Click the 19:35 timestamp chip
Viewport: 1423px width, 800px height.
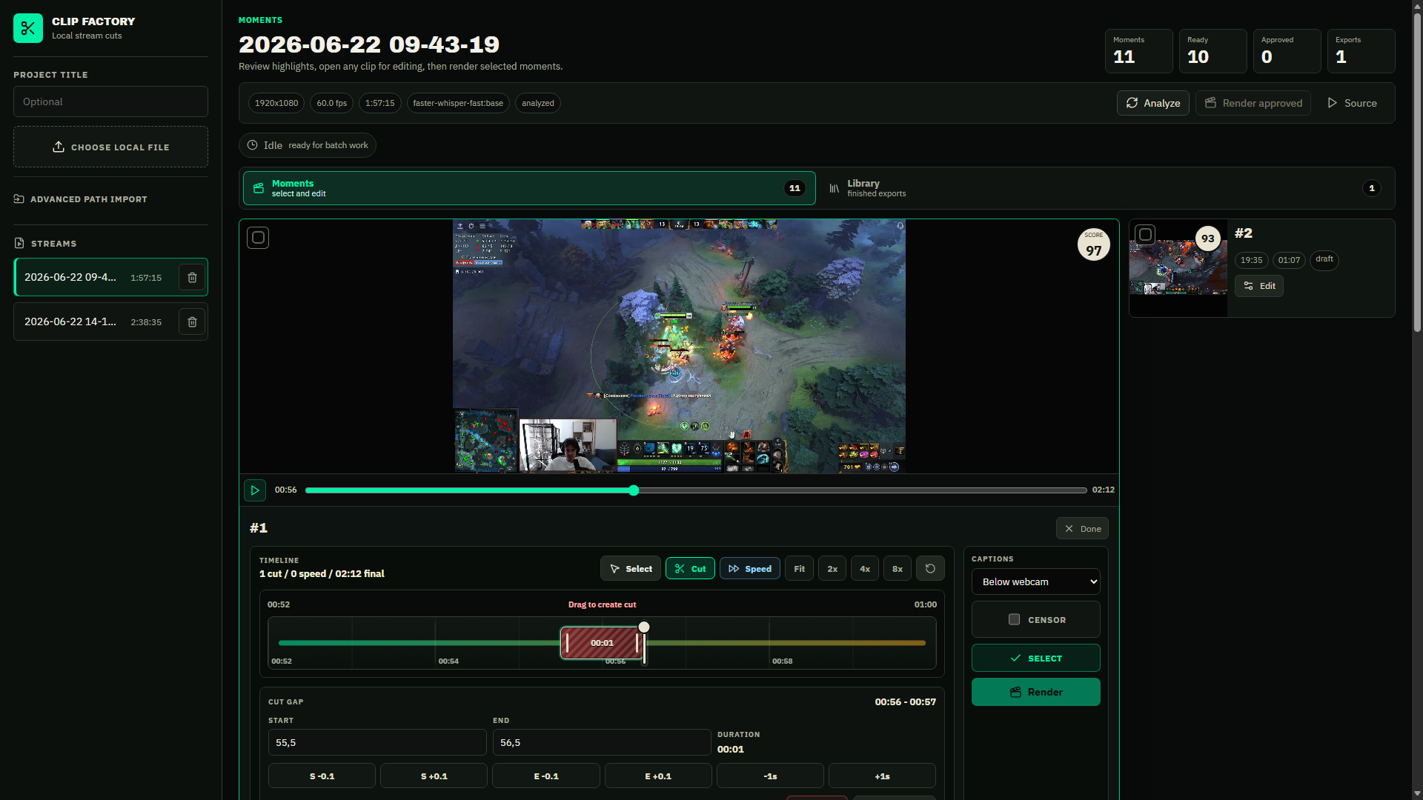tap(1251, 260)
